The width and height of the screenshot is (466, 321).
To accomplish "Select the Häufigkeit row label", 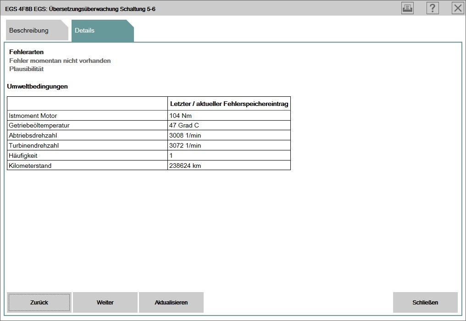I will tap(23, 155).
